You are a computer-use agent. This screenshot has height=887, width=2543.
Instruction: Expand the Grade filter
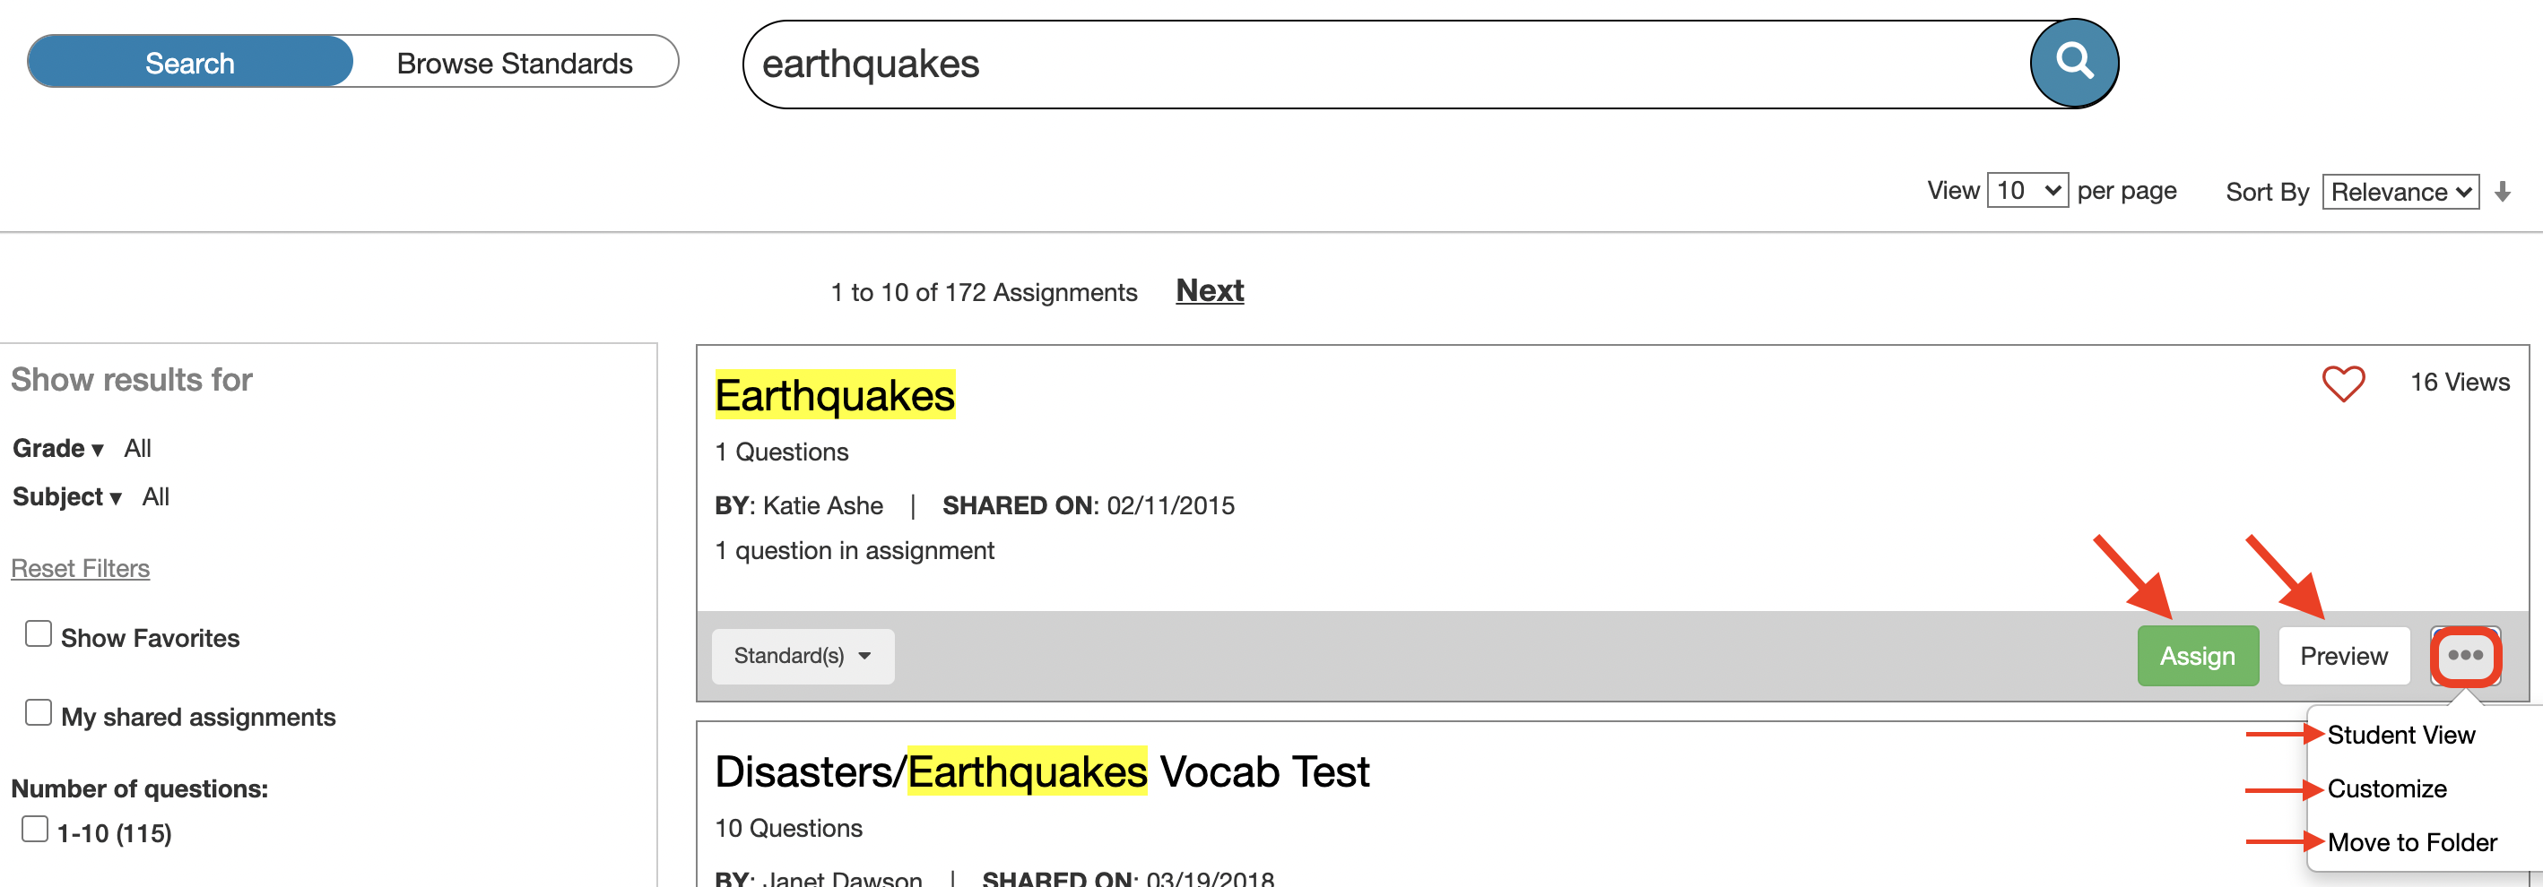[x=57, y=449]
